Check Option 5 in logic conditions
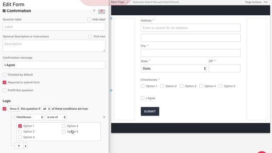 (64, 131)
